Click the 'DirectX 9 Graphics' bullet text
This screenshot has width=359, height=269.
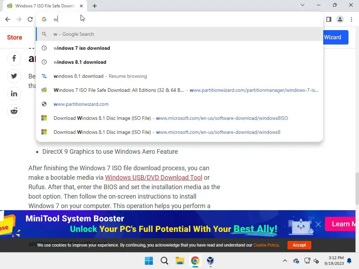click(110, 152)
